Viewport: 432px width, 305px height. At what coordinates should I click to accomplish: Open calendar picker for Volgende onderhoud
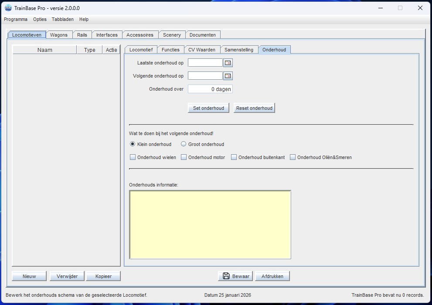click(228, 76)
